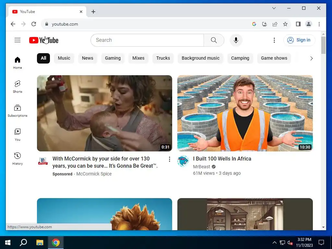Image resolution: width=332 pixels, height=249 pixels.
Task: Select the Music filter chip
Action: pos(64,58)
